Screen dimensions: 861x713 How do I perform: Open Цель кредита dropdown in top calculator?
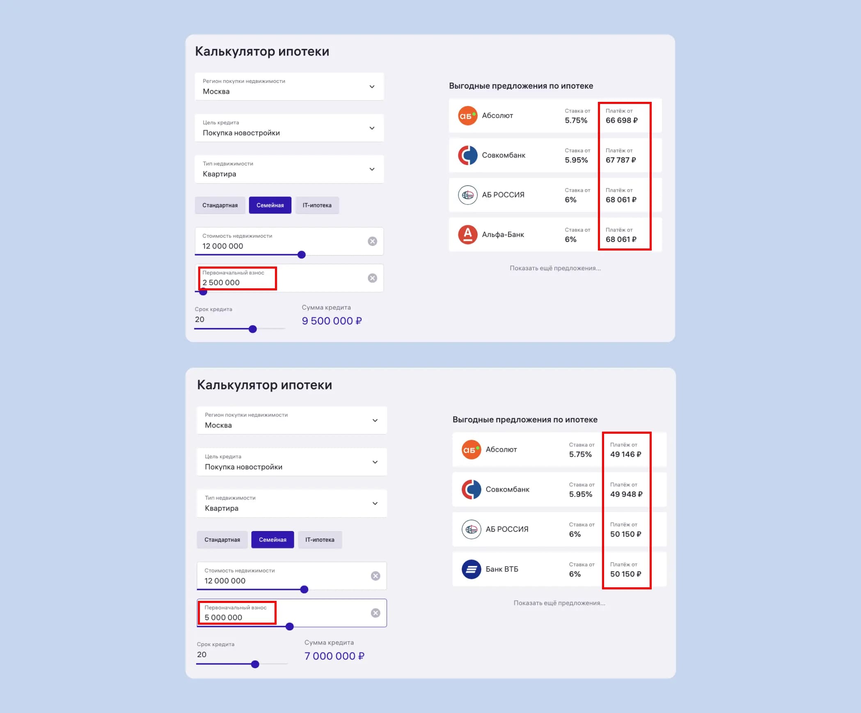289,128
